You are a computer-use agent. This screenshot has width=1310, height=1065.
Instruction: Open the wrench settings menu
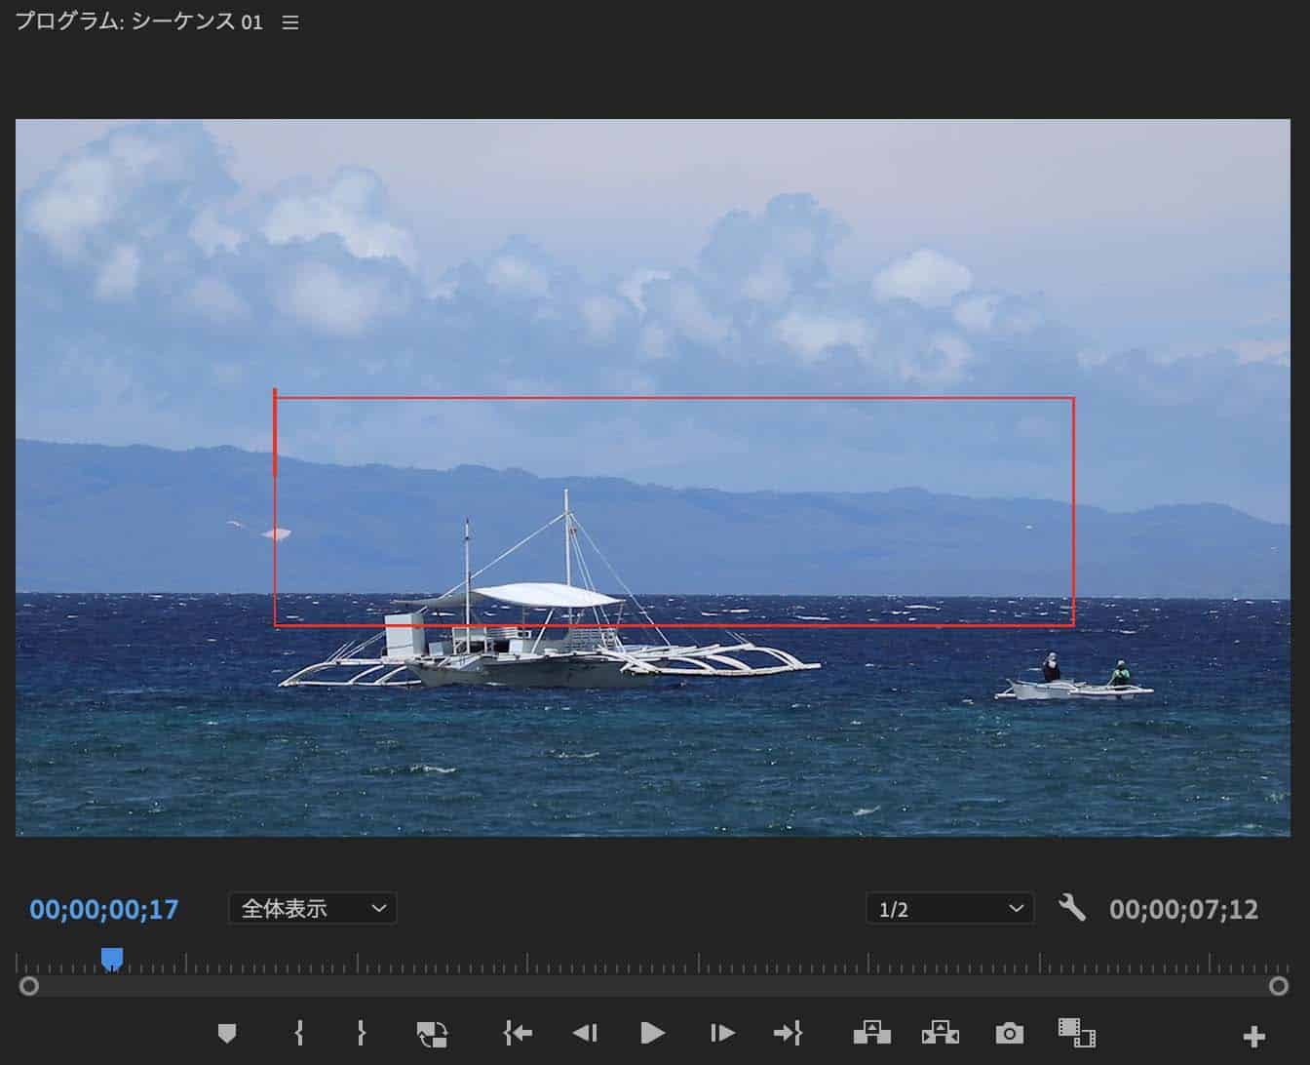[1072, 908]
